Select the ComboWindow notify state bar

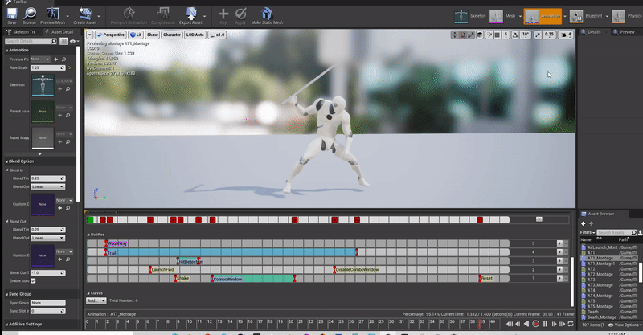pos(253,279)
